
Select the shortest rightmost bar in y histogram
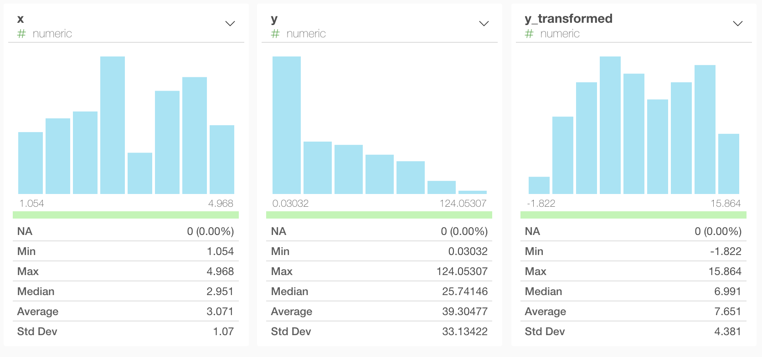[472, 192]
